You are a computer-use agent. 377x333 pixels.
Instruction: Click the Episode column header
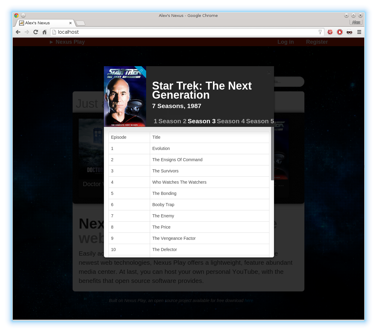129,137
